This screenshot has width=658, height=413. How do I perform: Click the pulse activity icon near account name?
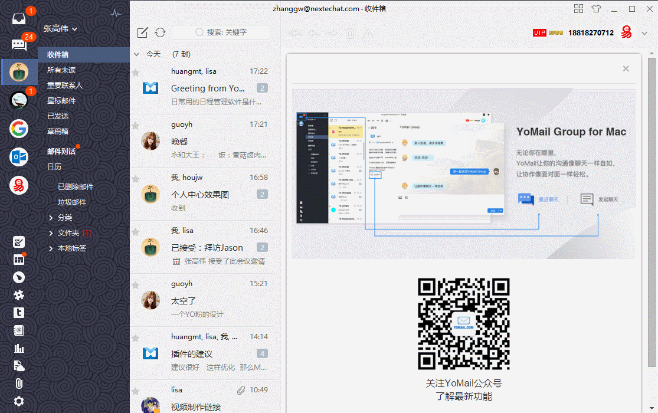pyautogui.click(x=116, y=13)
